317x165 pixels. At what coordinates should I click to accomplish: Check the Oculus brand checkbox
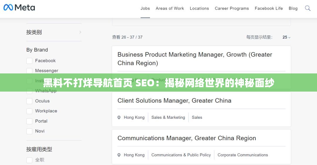click(29, 101)
